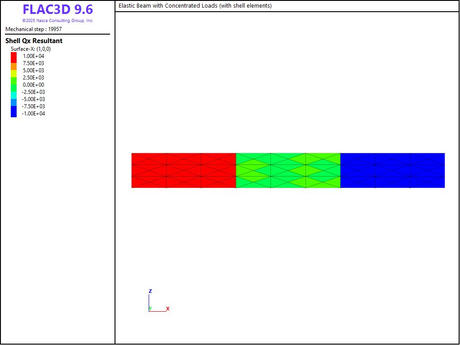Click the plot title Elastic Beam with Concentrated Loads

(x=195, y=6)
